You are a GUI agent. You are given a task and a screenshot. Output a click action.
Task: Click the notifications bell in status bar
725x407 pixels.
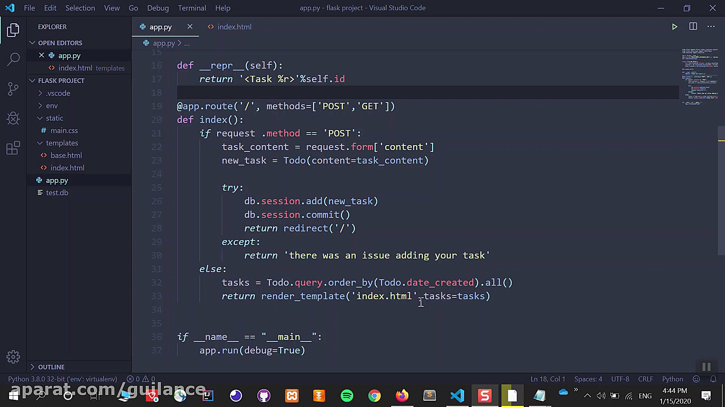(713, 379)
